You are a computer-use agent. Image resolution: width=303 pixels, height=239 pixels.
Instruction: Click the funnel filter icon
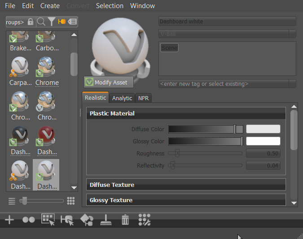[52, 22]
